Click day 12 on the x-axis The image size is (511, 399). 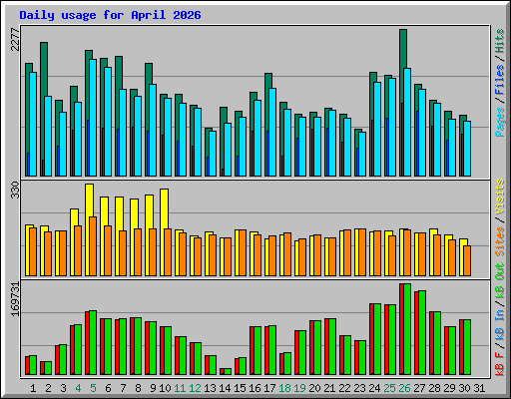coord(195,388)
